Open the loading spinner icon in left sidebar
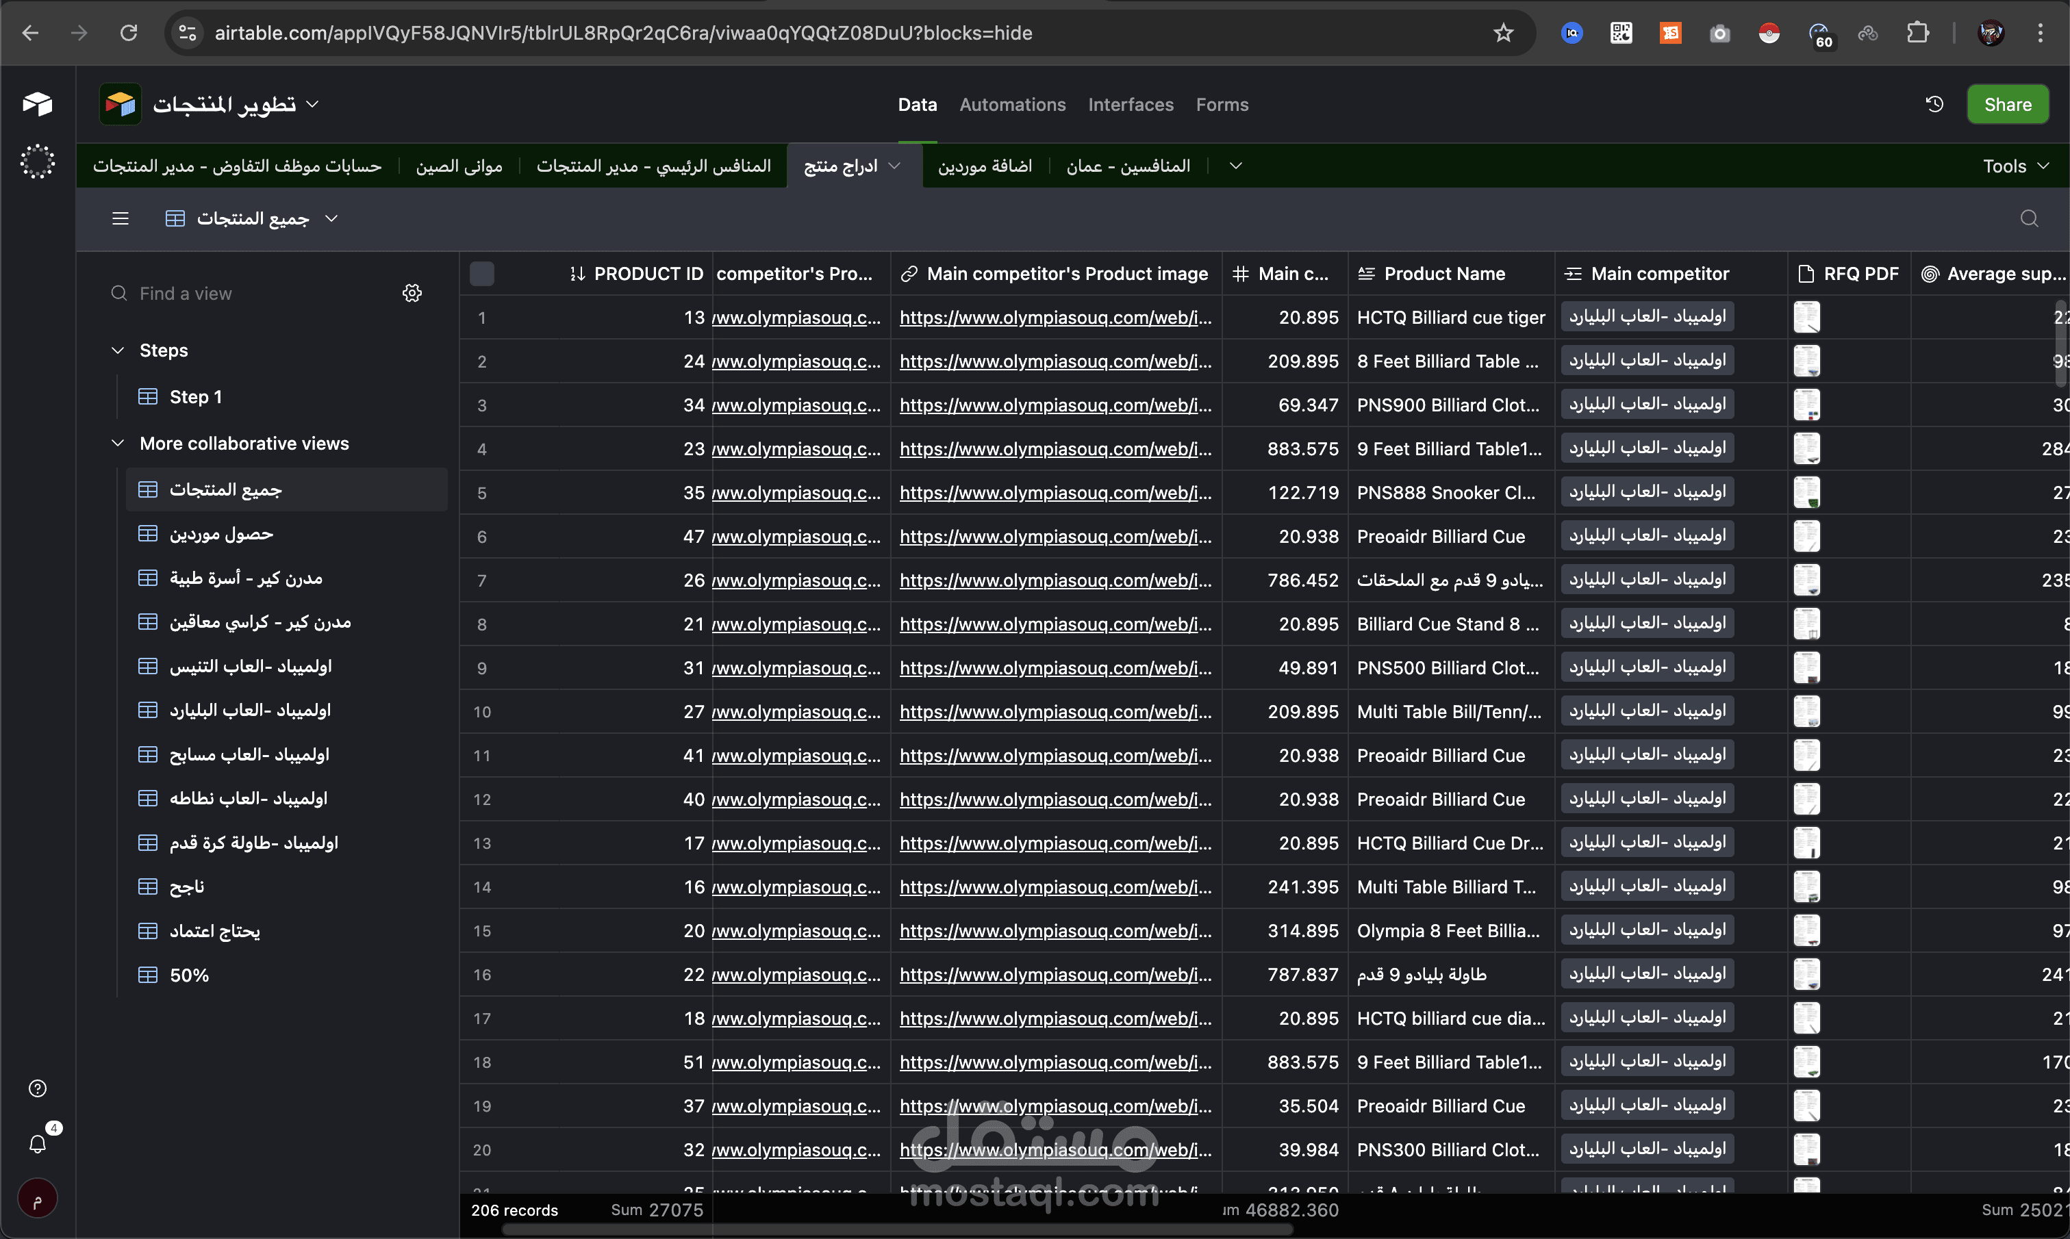 click(x=38, y=161)
